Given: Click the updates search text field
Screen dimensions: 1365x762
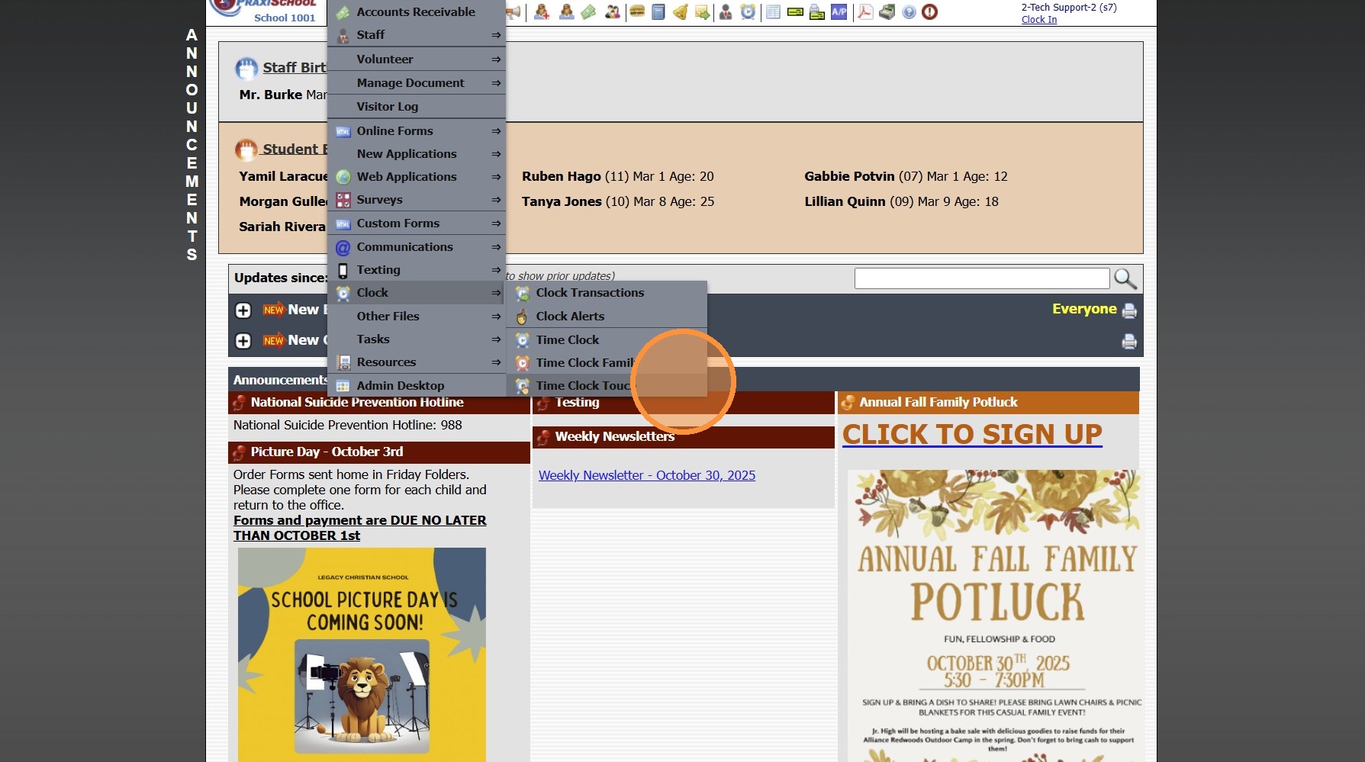Looking at the screenshot, I should (x=981, y=278).
